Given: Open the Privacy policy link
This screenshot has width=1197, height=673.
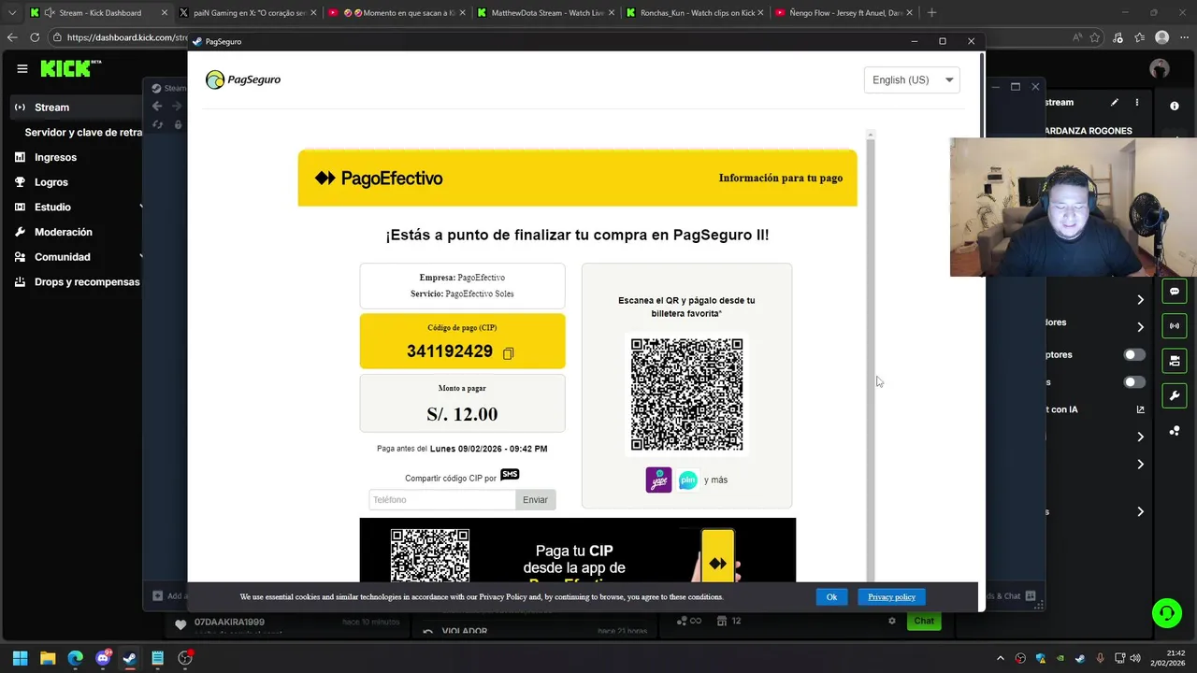Looking at the screenshot, I should 891,597.
